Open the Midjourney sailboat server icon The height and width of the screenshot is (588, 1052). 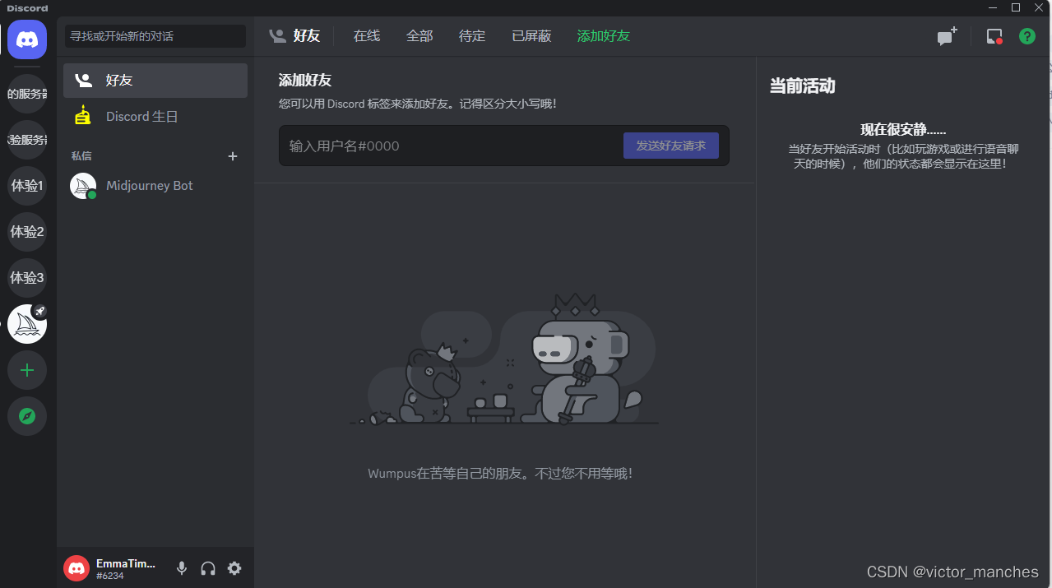[27, 324]
